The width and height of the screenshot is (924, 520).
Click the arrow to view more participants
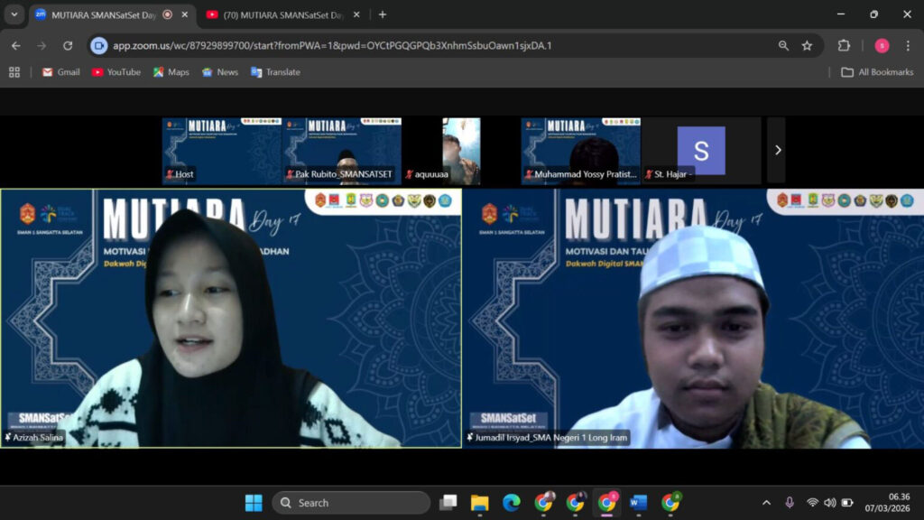(x=778, y=150)
